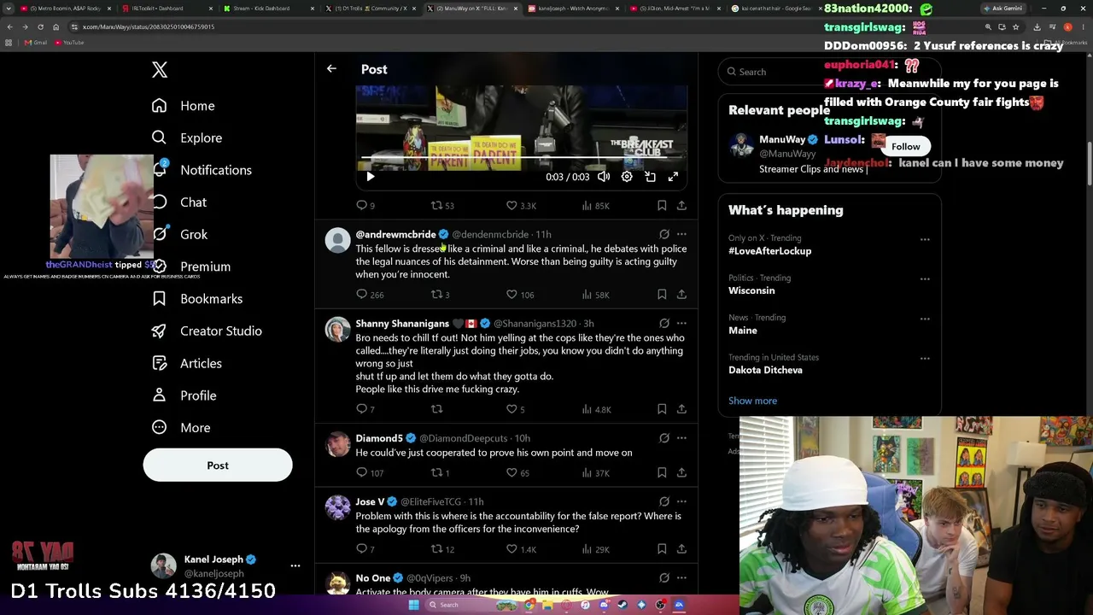Open options for #LoveAfterLockup trend

pyautogui.click(x=925, y=239)
